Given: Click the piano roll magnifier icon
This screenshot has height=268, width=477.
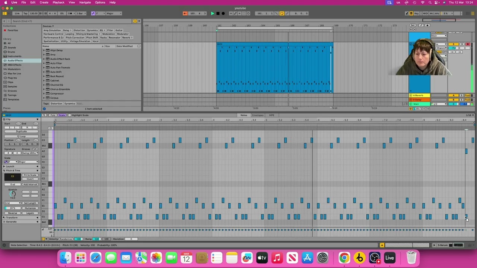Looking at the screenshot, I should tap(44, 115).
